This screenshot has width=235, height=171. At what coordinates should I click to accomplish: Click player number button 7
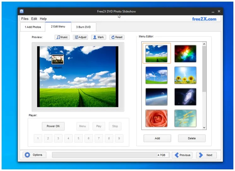[99, 138]
